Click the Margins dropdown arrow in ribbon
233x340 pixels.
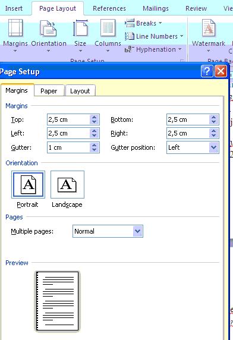[15, 51]
